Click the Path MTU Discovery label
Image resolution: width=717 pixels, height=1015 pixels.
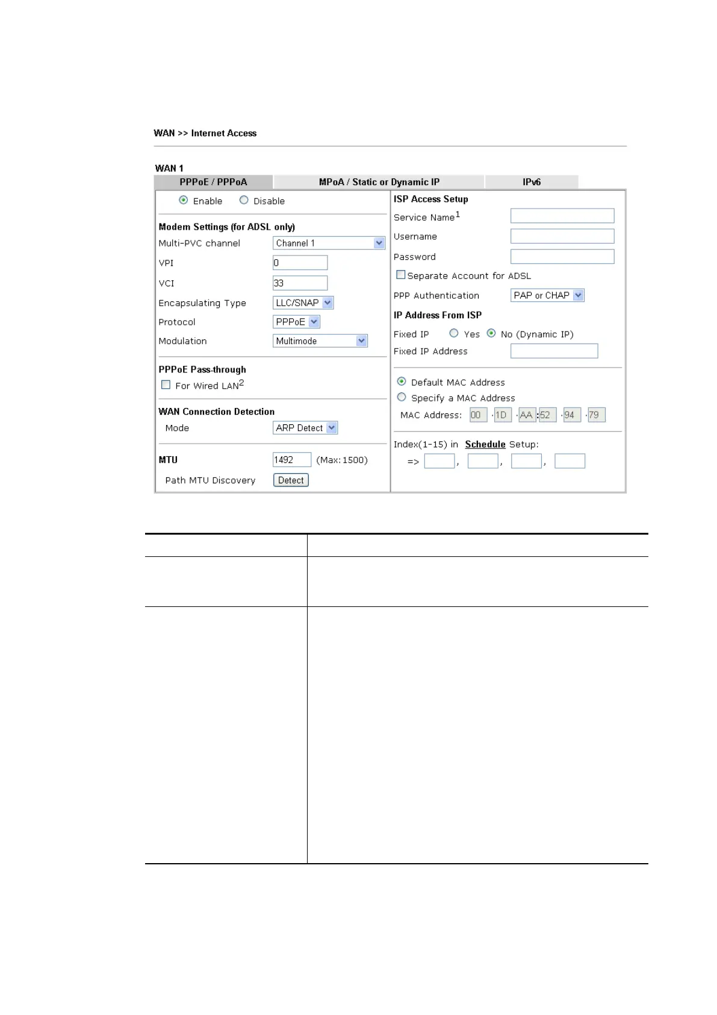210,480
